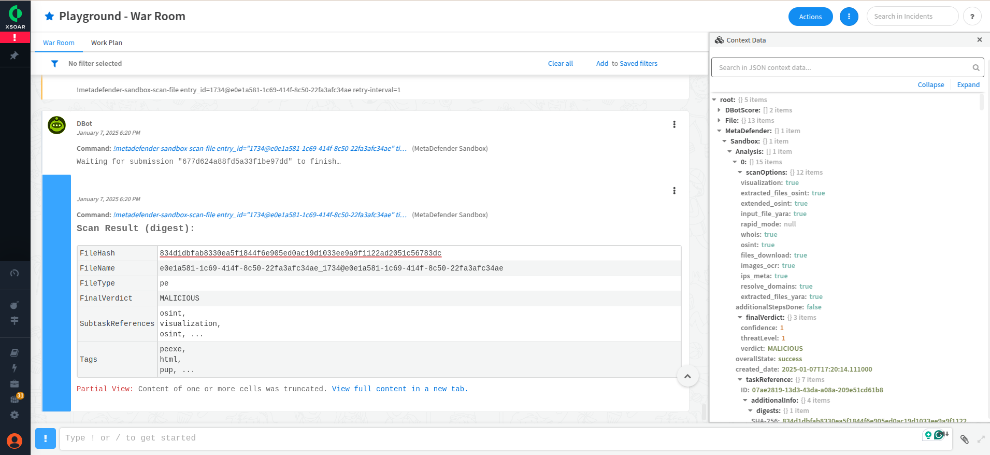
Task: Open the help question mark button
Action: tap(972, 17)
